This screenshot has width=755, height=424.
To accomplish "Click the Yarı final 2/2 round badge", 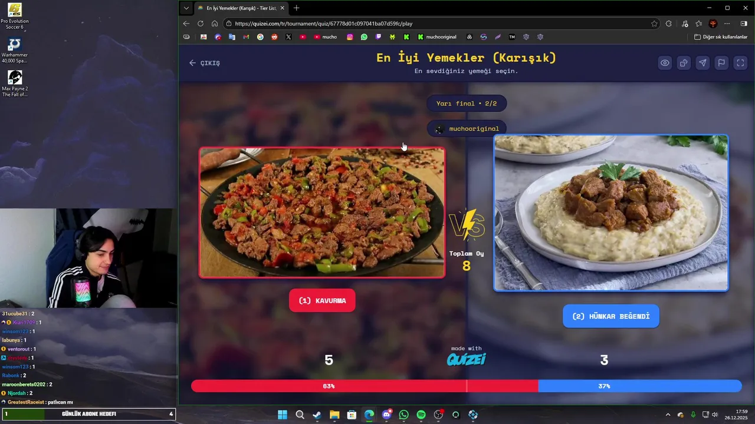I will [467, 104].
